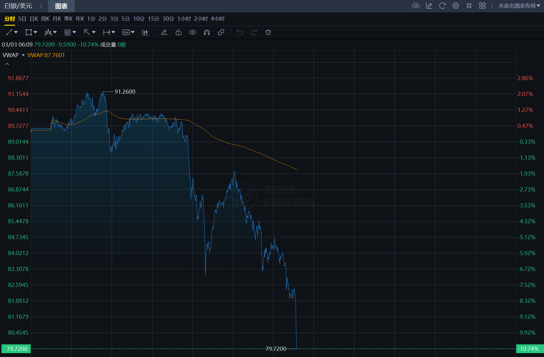Toggle drawing visibility eye icon

(x=193, y=32)
